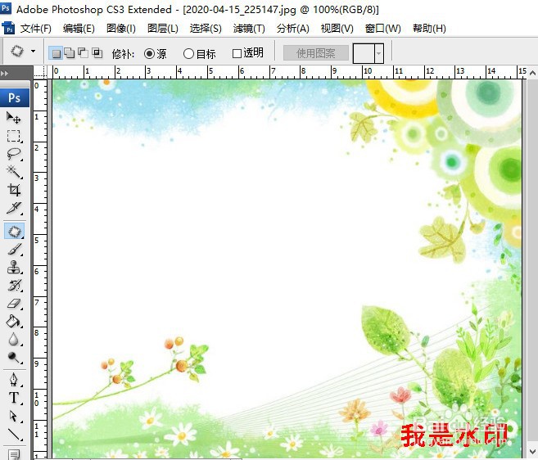Screen dimensions: 538x460
Task: Click the vertical scrollbar down arrow
Action: 532,452
